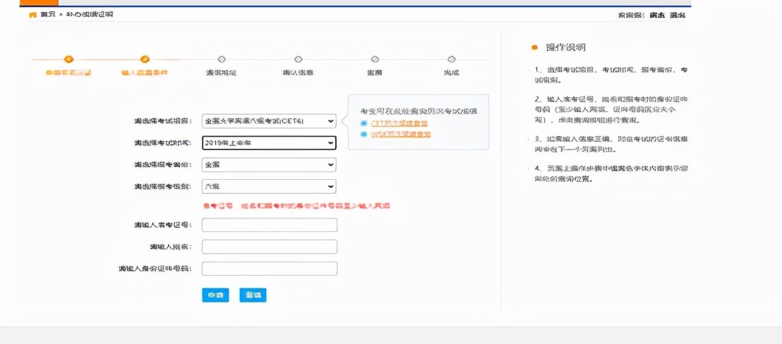Click blue bullet icon beside second tooltip link
The image size is (782, 344).
tap(364, 134)
